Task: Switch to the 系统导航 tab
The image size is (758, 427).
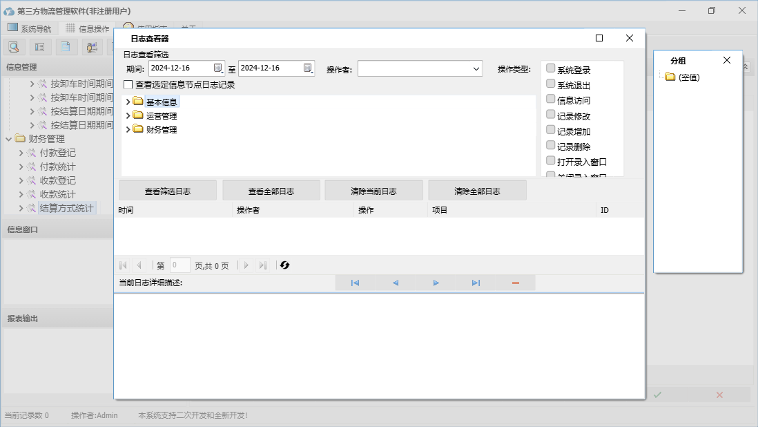Action: 30,28
